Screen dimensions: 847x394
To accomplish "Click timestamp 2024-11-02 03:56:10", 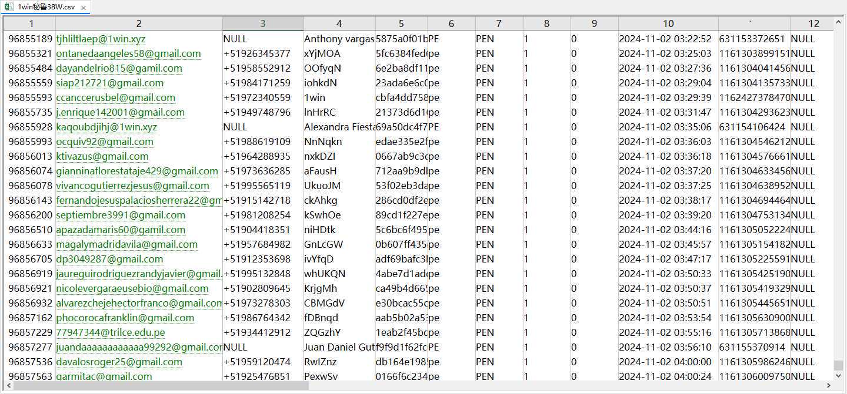I will tap(665, 347).
